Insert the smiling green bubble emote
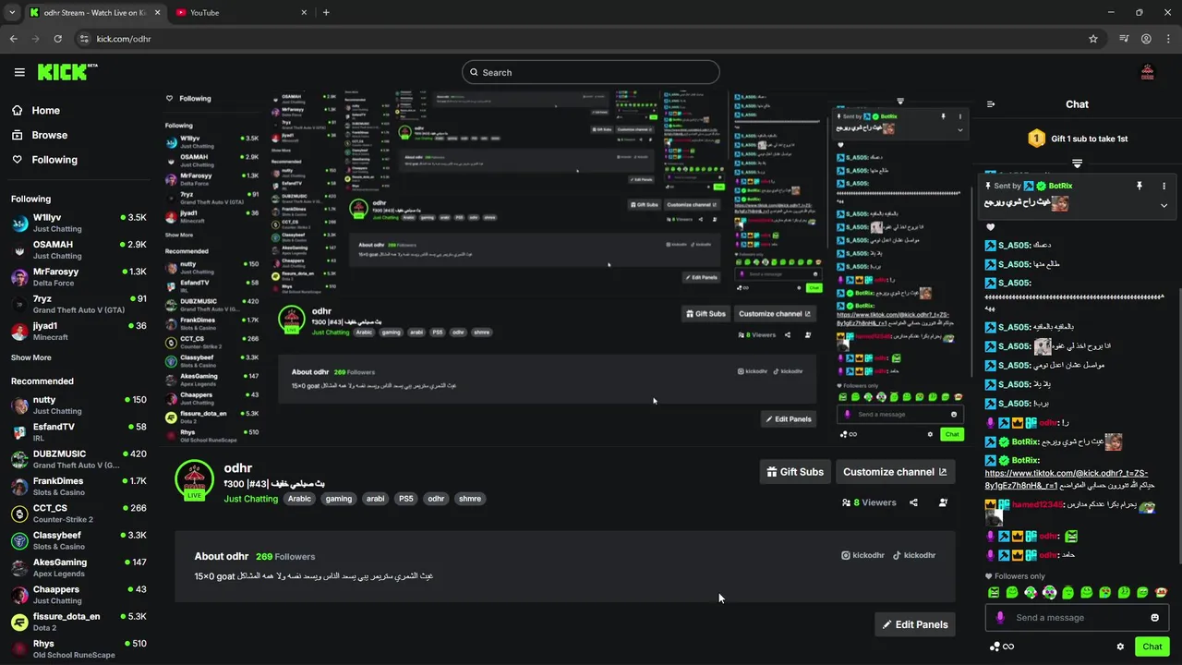 pos(1012,592)
